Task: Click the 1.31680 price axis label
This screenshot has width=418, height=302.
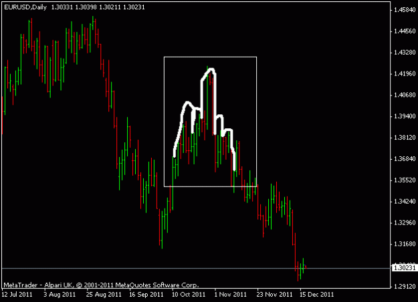Action: (405, 244)
